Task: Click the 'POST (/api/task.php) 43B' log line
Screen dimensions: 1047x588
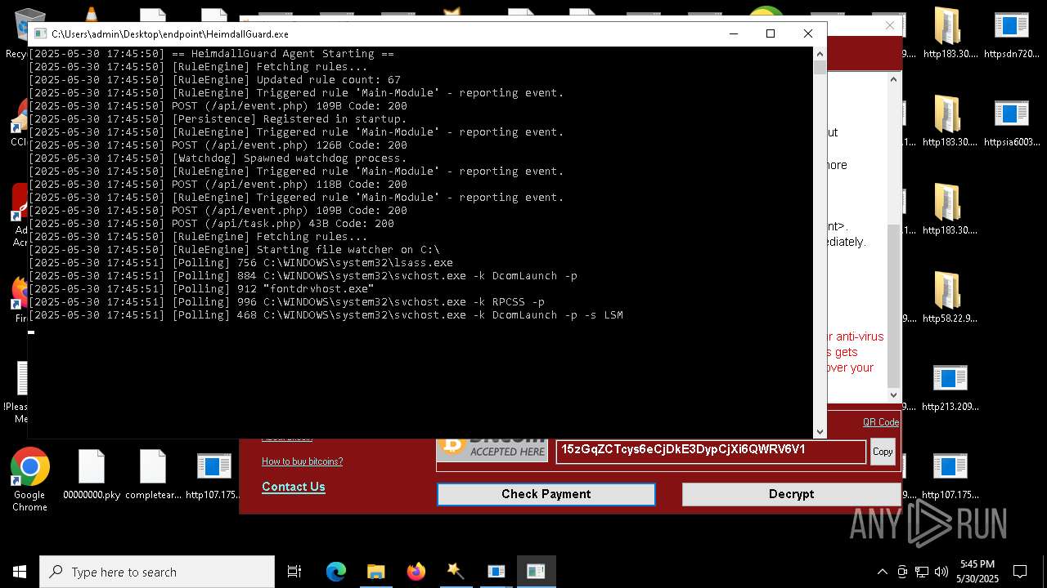Action: coord(211,224)
